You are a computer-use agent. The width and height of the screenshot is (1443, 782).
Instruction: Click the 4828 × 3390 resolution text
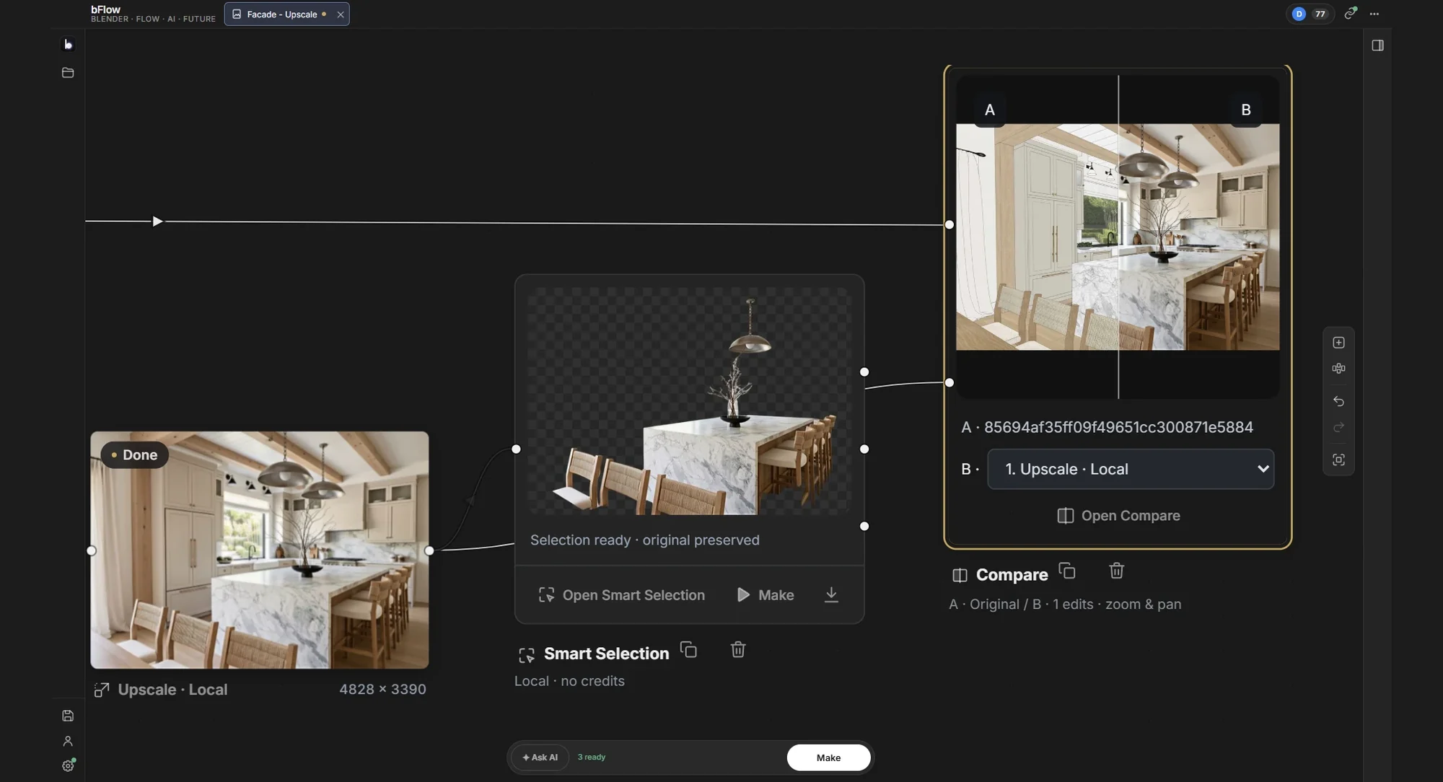click(382, 690)
